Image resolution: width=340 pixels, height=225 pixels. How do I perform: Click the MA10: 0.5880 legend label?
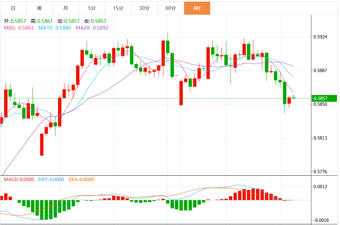55,28
